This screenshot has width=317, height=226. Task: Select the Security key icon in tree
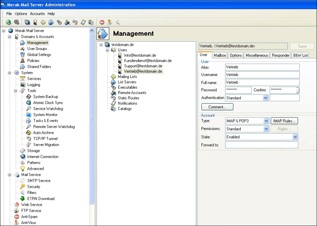click(x=23, y=187)
